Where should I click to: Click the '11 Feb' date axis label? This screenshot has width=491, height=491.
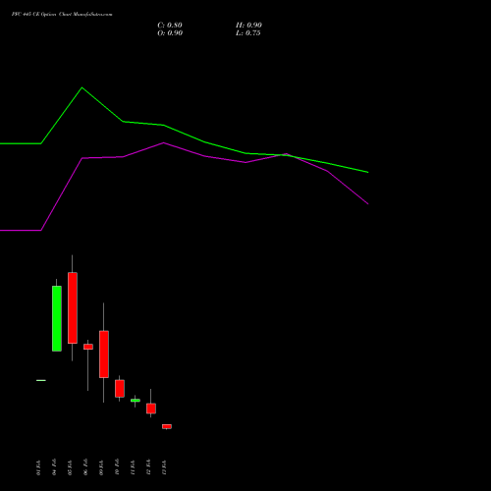[133, 467]
